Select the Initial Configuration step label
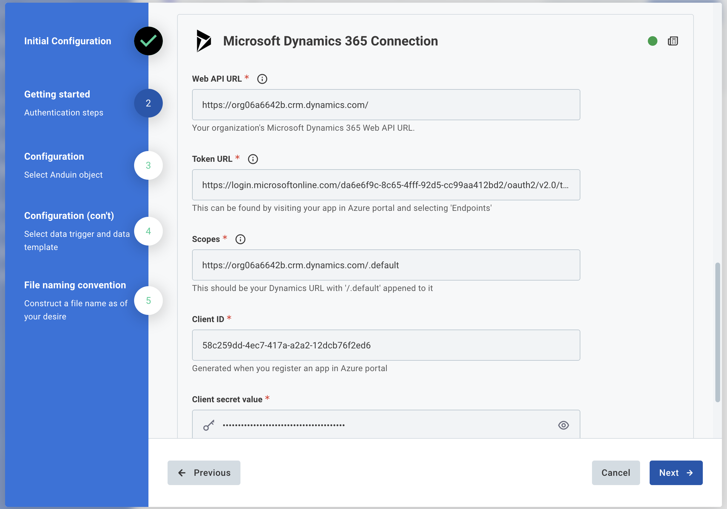The image size is (727, 509). pyautogui.click(x=68, y=41)
